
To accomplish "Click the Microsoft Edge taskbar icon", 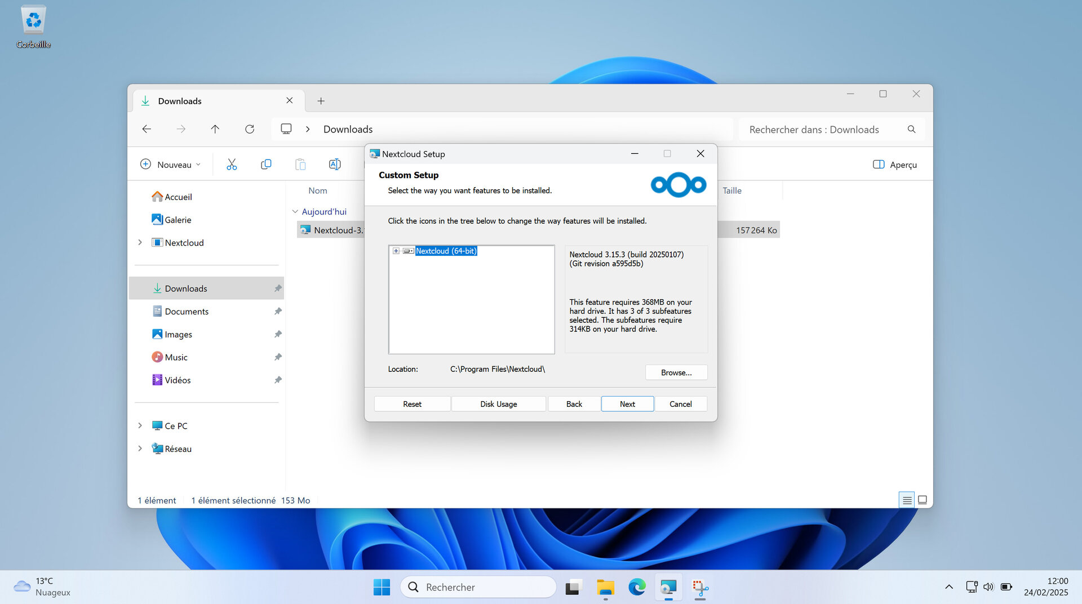I will click(x=636, y=587).
